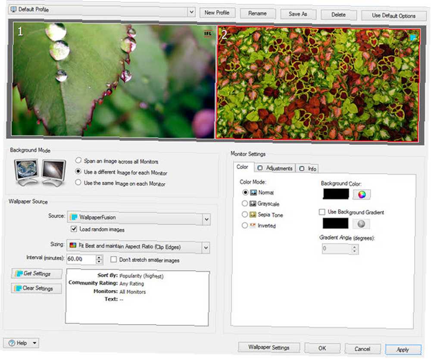Click the Interval minutes spinner arrows
The height and width of the screenshot is (359, 431).
[99, 260]
